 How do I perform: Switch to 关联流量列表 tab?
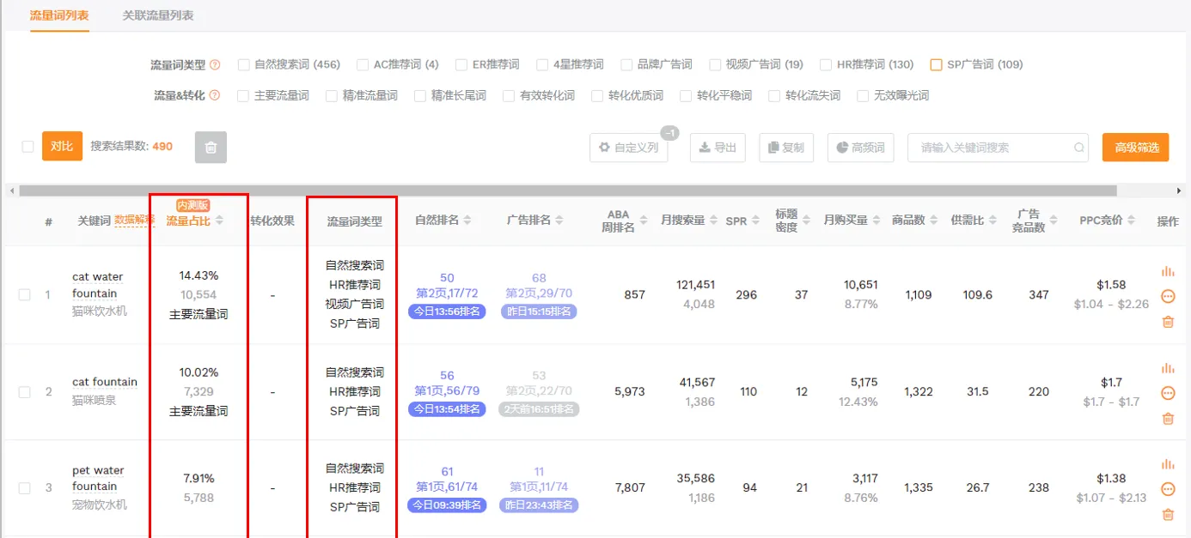(158, 15)
